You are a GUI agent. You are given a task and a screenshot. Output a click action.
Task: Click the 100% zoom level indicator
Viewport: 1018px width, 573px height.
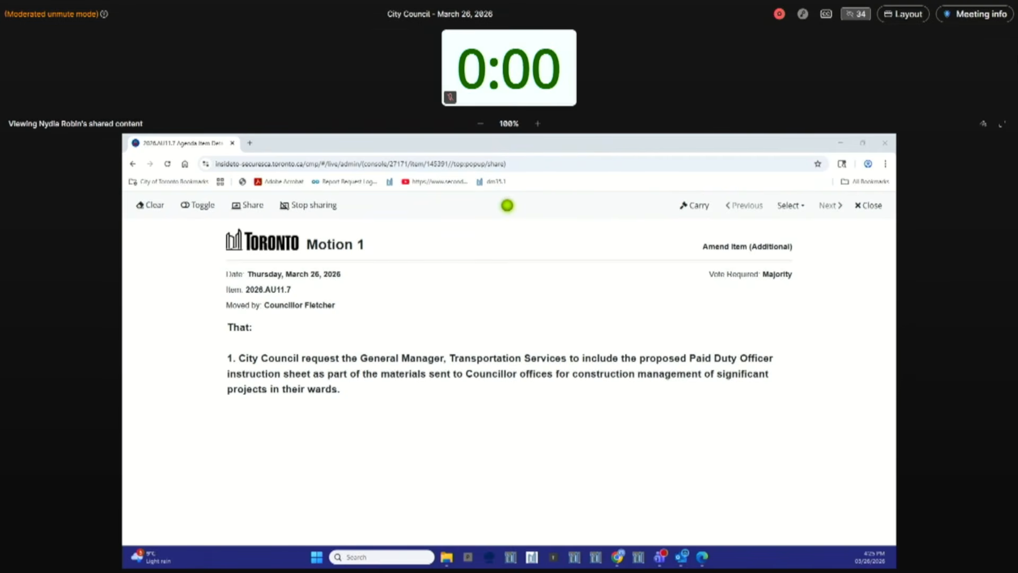coord(509,124)
